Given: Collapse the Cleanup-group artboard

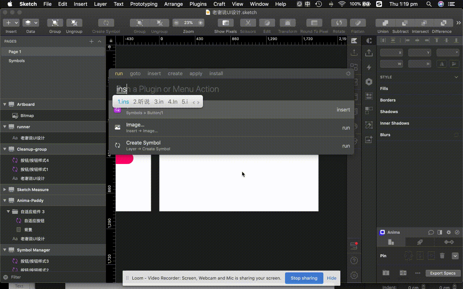Looking at the screenshot, I should (5, 149).
